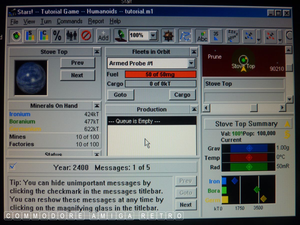Image resolution: width=300 pixels, height=225 pixels.
Task: Open the zoom level 100% dropdown
Action: click(153, 36)
